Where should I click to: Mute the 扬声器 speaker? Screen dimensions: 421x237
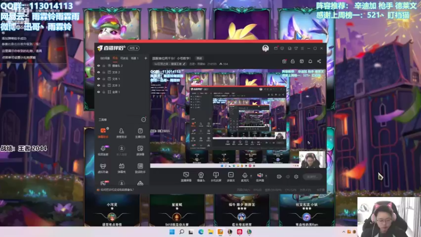click(259, 177)
